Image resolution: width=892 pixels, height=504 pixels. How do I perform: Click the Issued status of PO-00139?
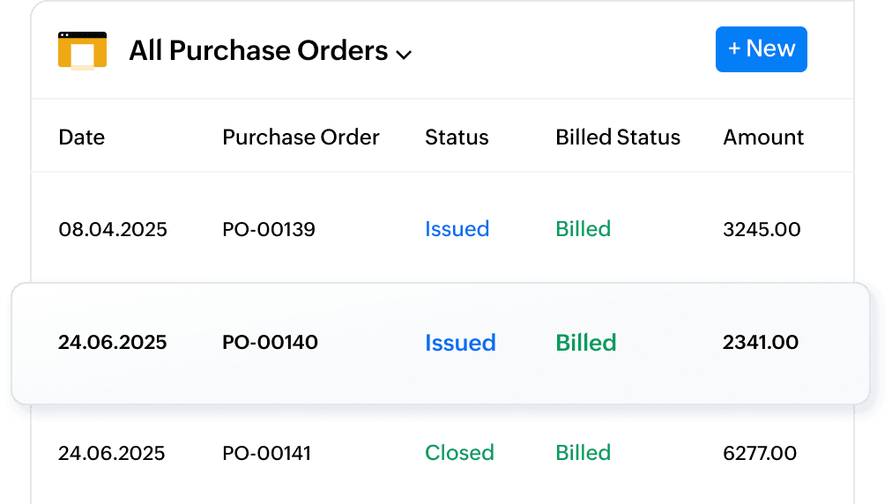coord(457,229)
